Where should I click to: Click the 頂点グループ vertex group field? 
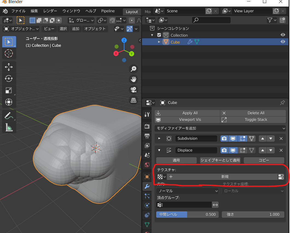click(x=184, y=205)
